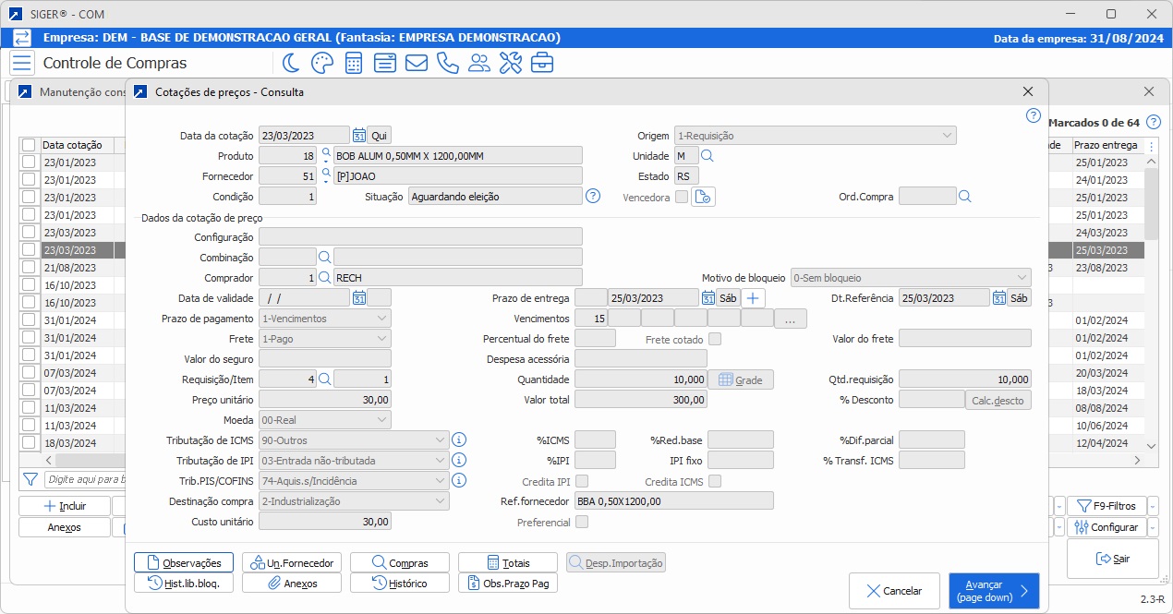Toggle dark mode moon icon
Image resolution: width=1173 pixels, height=614 pixels.
[291, 63]
